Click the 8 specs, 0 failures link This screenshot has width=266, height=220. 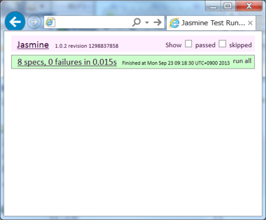(x=67, y=62)
